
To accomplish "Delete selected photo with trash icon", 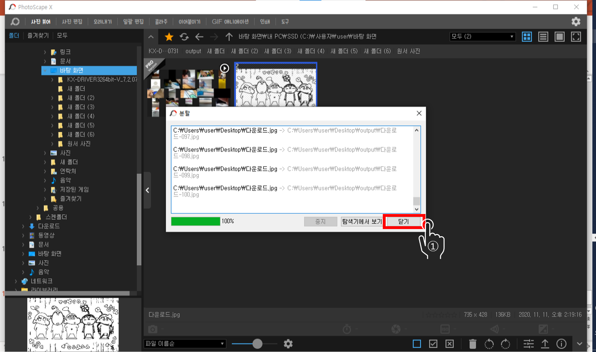I will click(472, 344).
